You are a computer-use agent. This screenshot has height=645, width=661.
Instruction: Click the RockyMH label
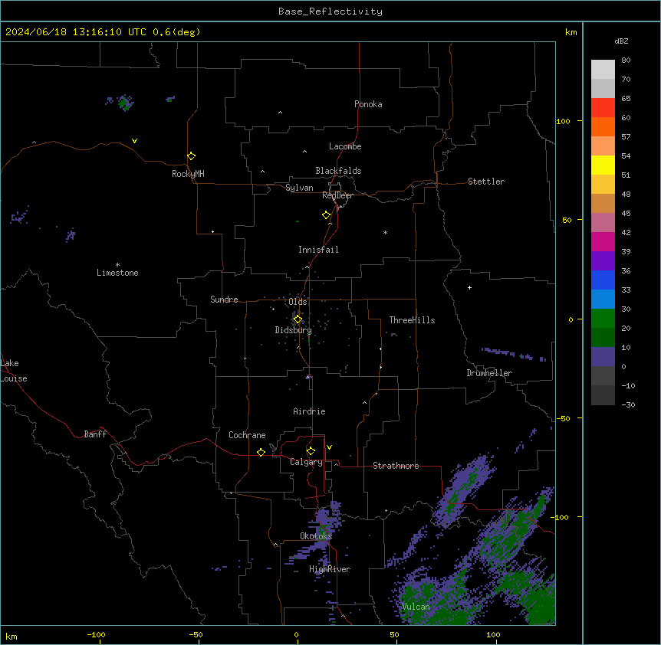pos(188,174)
